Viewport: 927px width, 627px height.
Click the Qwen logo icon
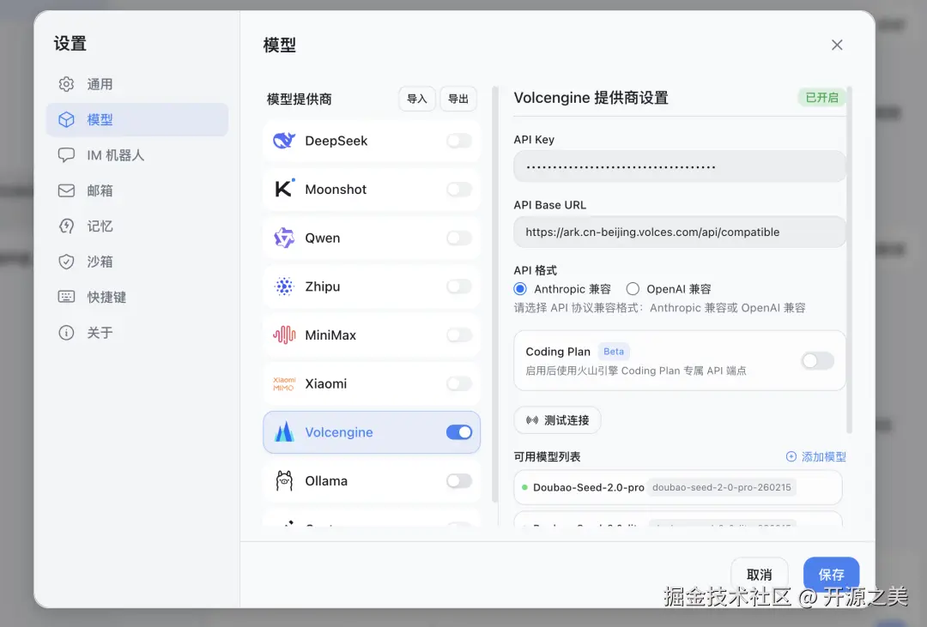[x=284, y=238]
